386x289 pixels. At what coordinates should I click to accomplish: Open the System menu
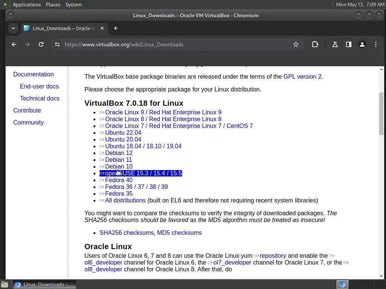pyautogui.click(x=74, y=5)
